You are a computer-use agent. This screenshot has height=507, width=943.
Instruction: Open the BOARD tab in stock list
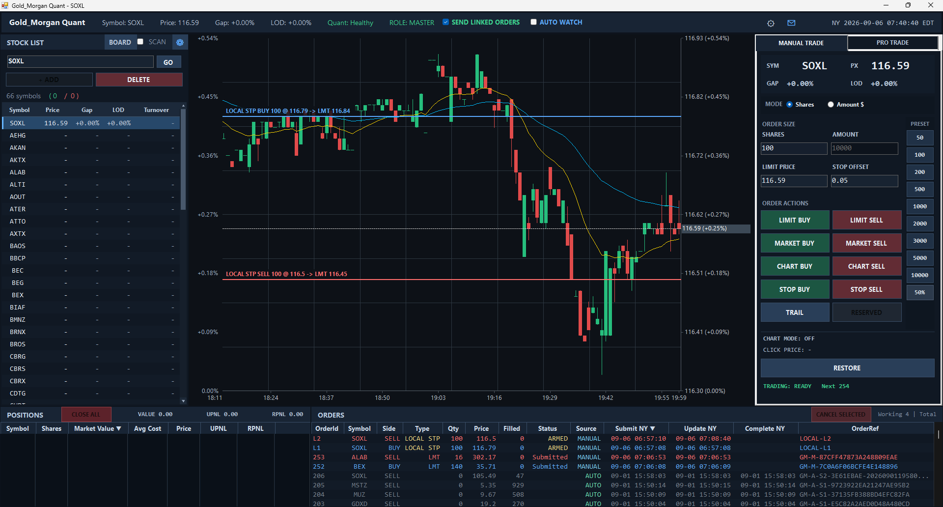tap(120, 42)
